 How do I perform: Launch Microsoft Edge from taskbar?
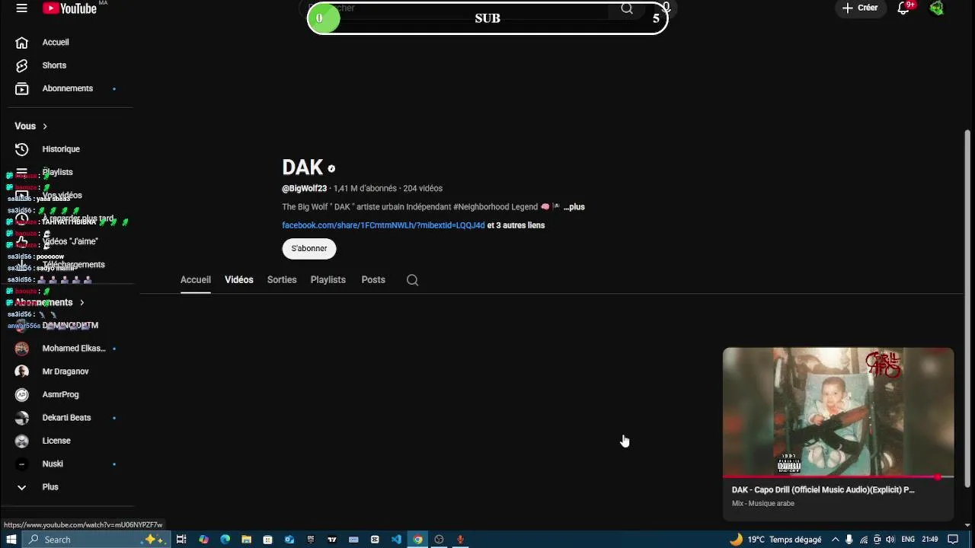(x=225, y=540)
